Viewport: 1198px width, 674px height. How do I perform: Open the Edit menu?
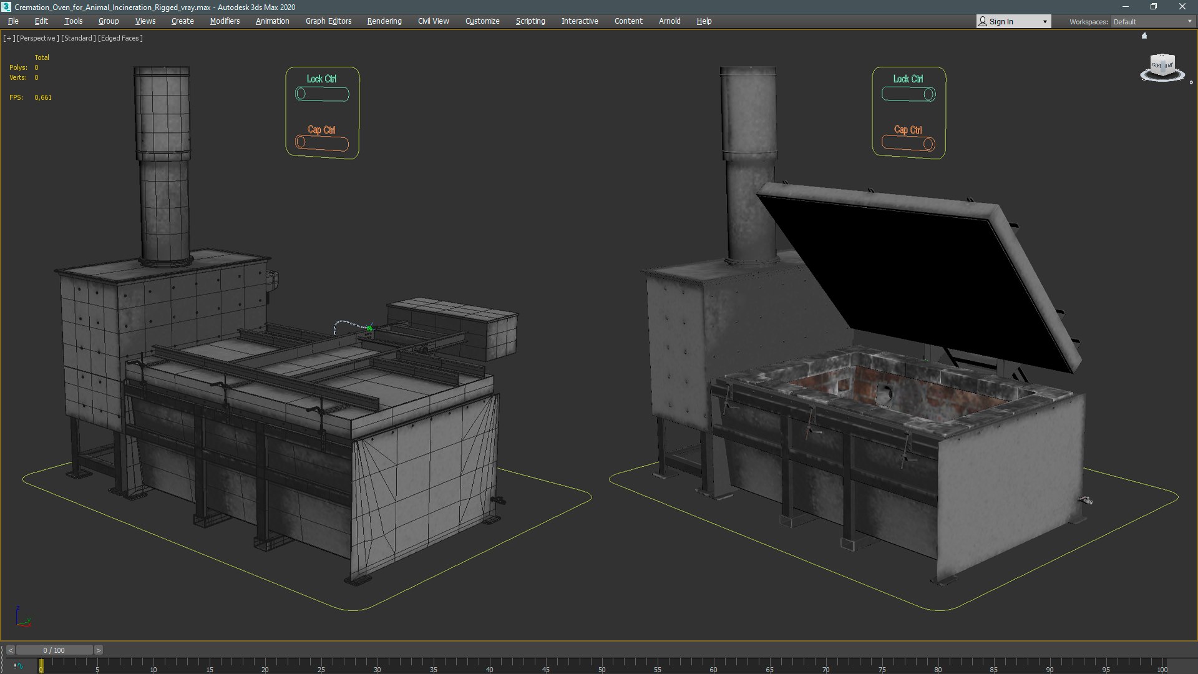pos(41,21)
